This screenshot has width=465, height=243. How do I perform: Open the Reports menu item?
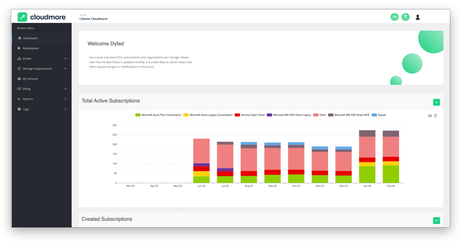click(28, 99)
